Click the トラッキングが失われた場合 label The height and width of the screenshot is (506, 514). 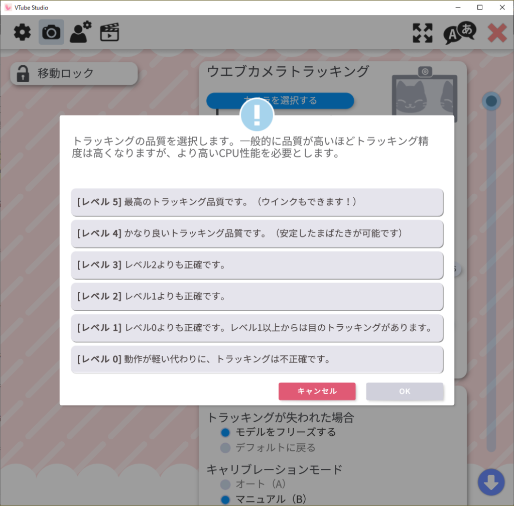click(281, 418)
